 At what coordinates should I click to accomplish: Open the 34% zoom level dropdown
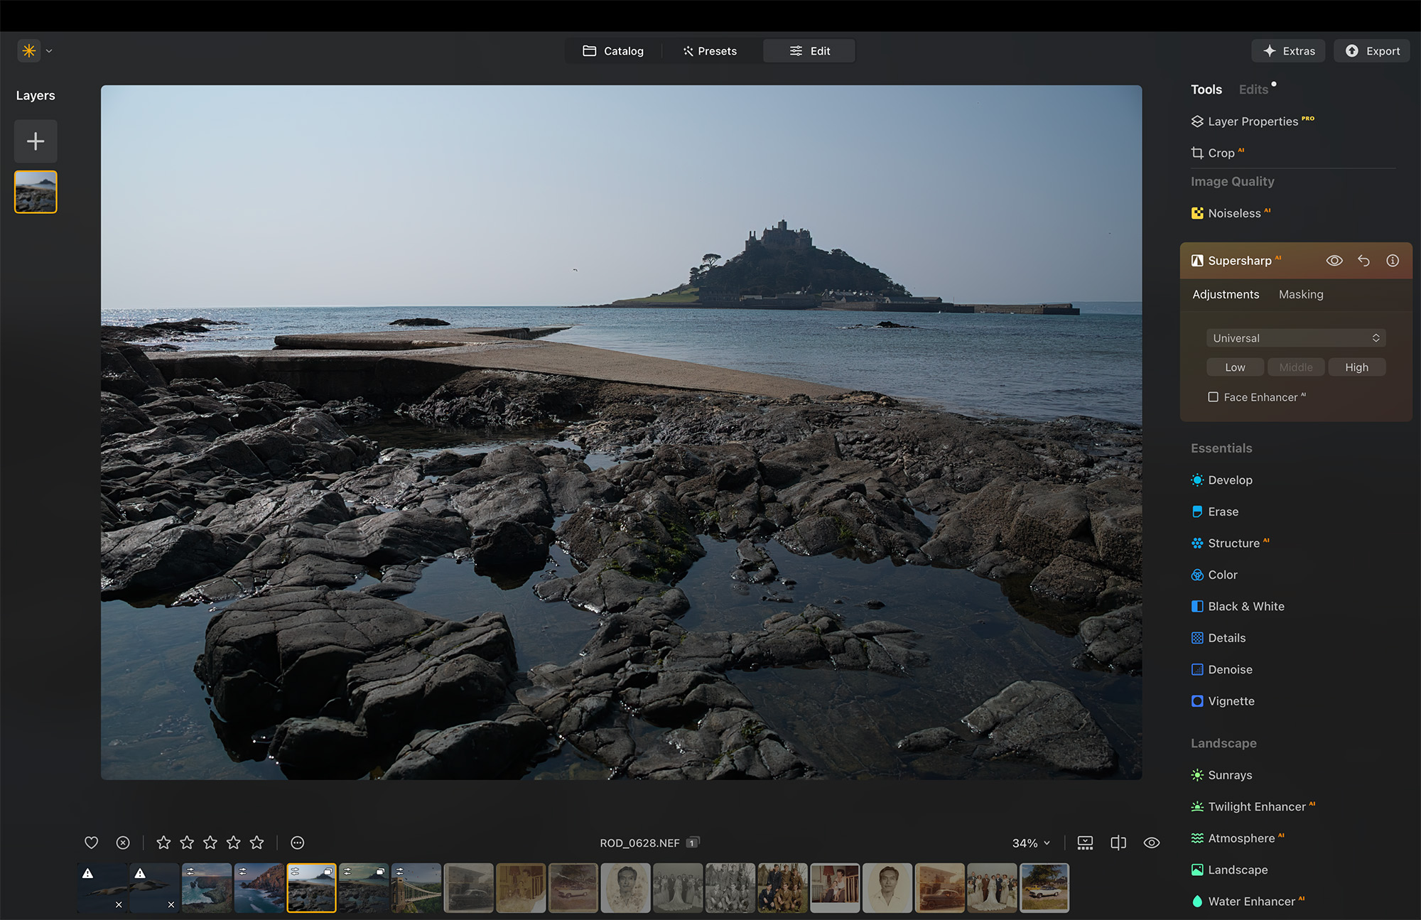1031,843
